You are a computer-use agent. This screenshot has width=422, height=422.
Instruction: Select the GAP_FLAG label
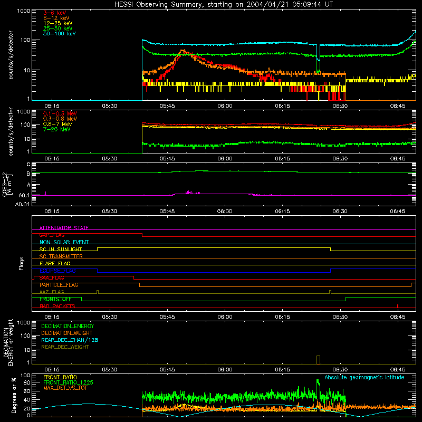(x=52, y=235)
